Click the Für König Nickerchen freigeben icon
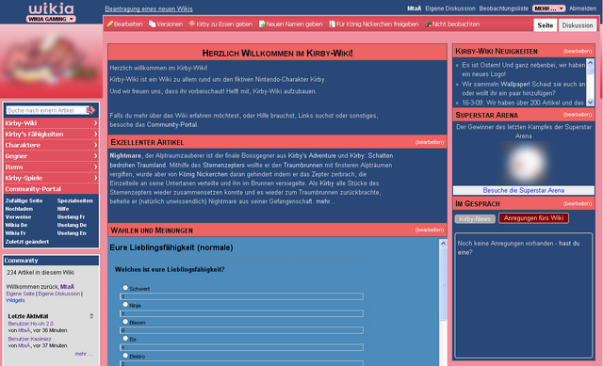603x366 pixels. [332, 24]
